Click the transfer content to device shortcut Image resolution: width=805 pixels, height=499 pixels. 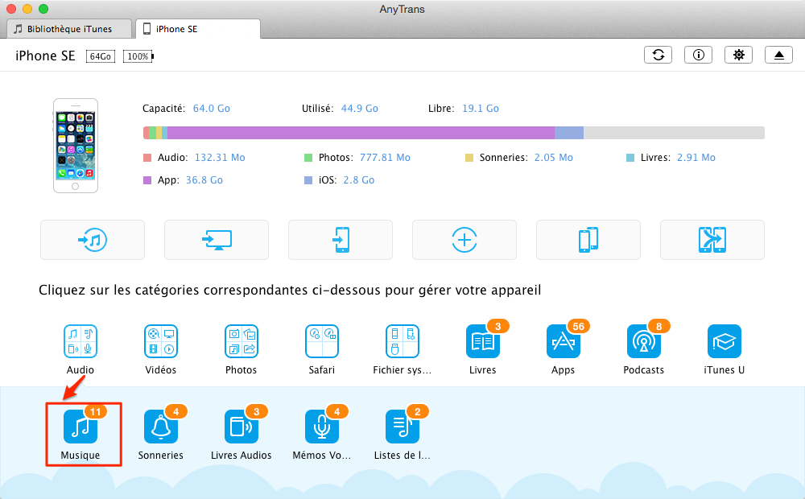341,240
